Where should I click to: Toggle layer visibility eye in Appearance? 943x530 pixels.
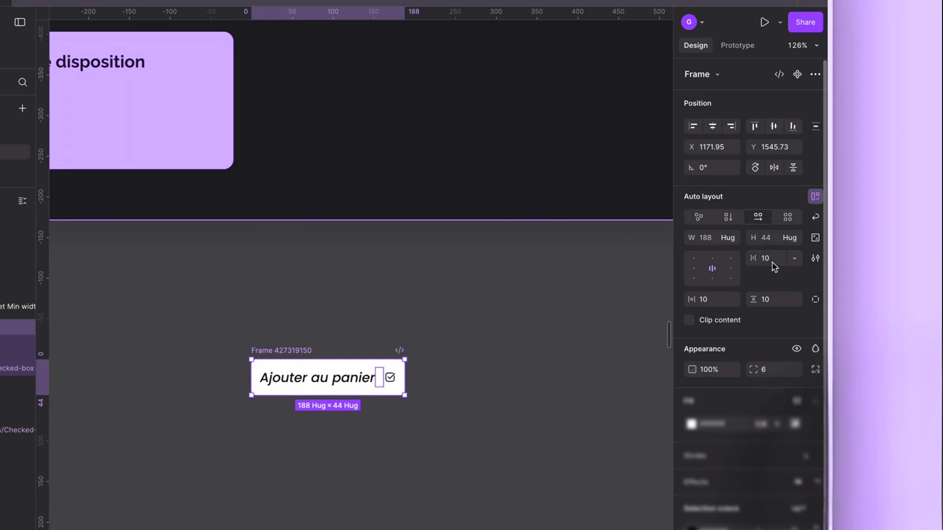point(797,348)
